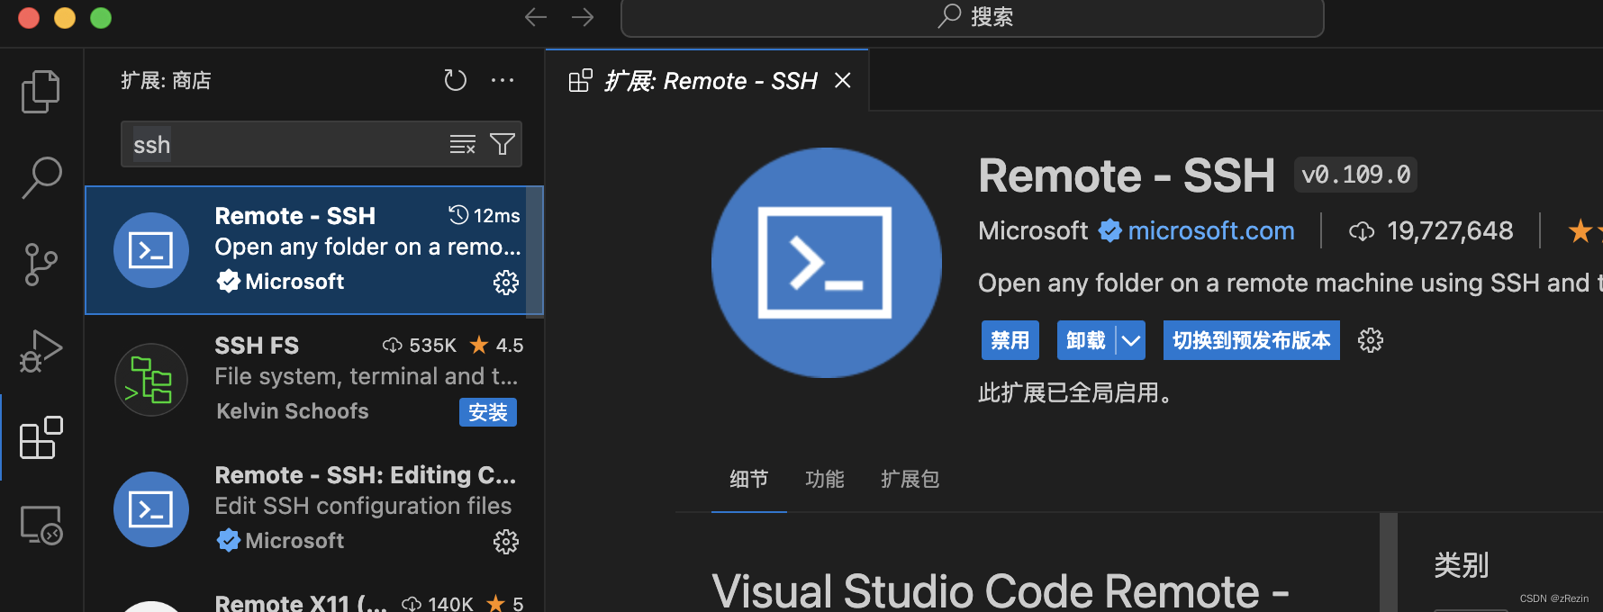Image resolution: width=1603 pixels, height=612 pixels.
Task: Install the SSH FS extension
Action: coord(487,412)
